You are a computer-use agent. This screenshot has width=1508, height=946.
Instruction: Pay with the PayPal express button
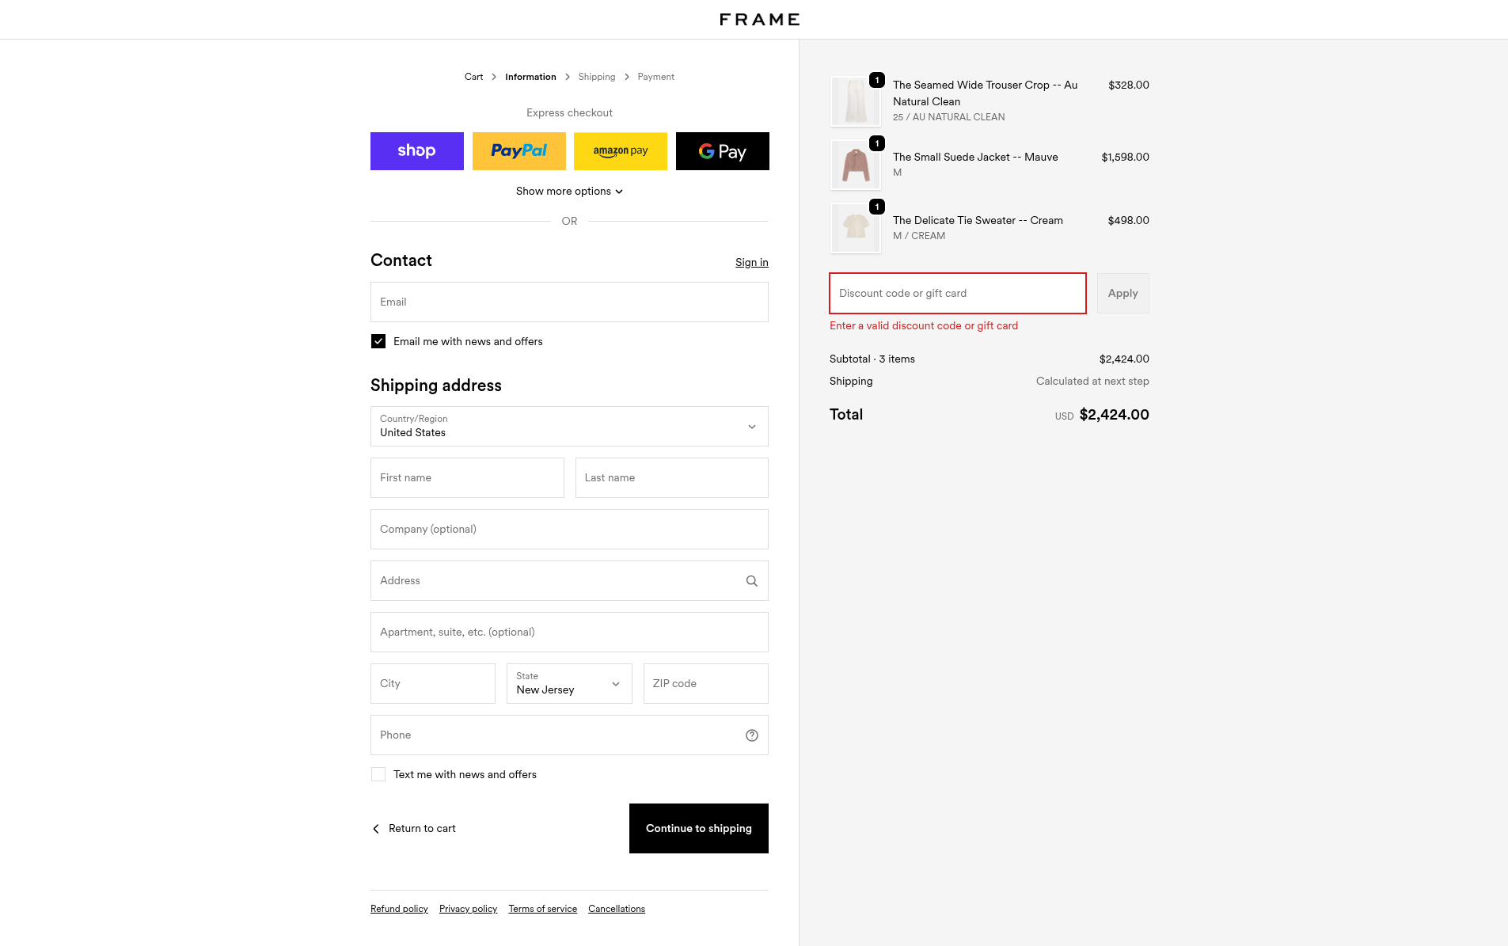pyautogui.click(x=518, y=151)
